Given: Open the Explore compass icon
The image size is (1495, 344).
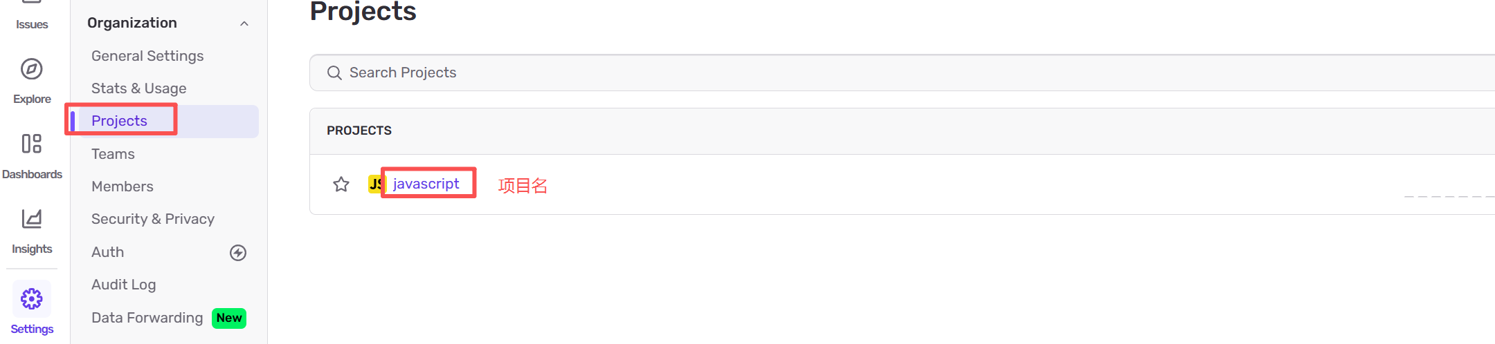Looking at the screenshot, I should click(x=32, y=69).
